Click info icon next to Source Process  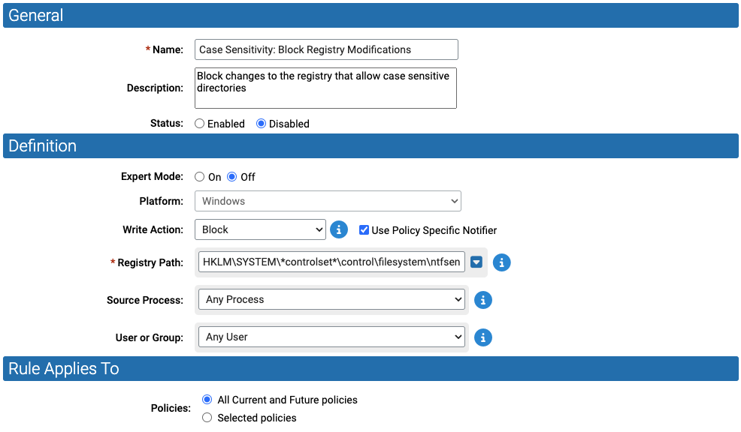click(x=482, y=300)
